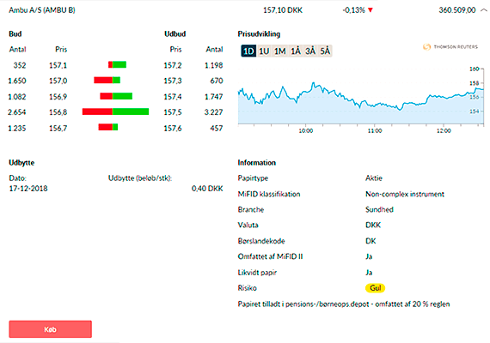Click offer price 157,2
This screenshot has width=490, height=343.
pos(173,65)
